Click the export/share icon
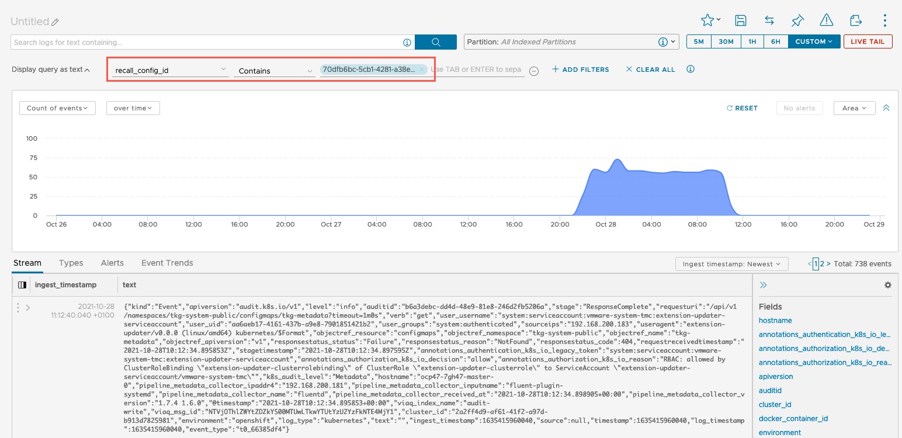 pyautogui.click(x=856, y=20)
